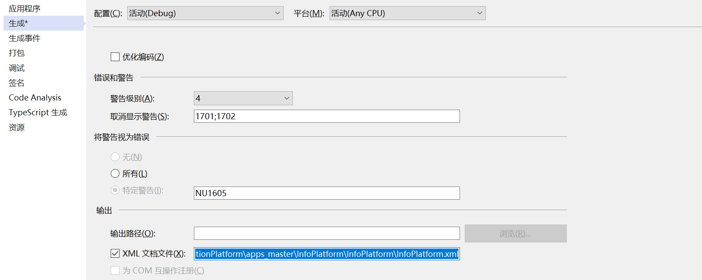This screenshot has height=280, width=702.
Task: Expand the 警告级别 dropdown
Action: tap(243, 98)
